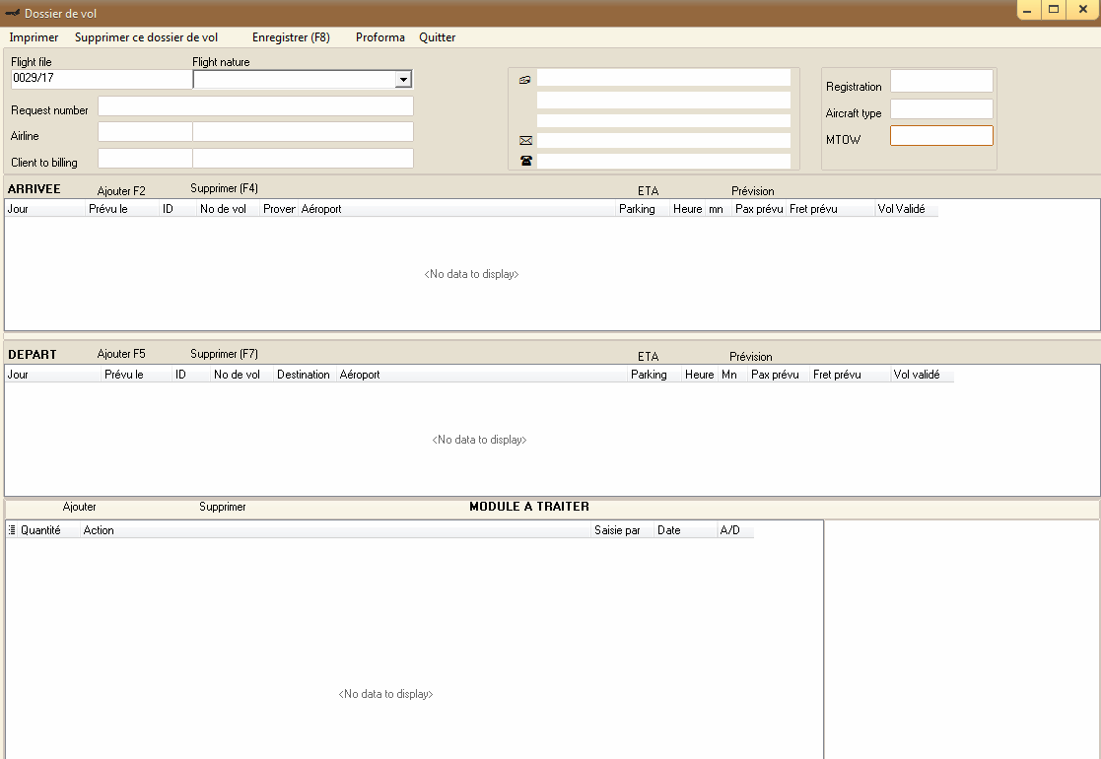This screenshot has height=759, width=1101.
Task: Select Enregistrer (F8) in the menu bar
Action: (x=291, y=37)
